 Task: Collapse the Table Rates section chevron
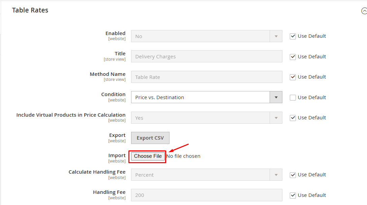[x=364, y=10]
